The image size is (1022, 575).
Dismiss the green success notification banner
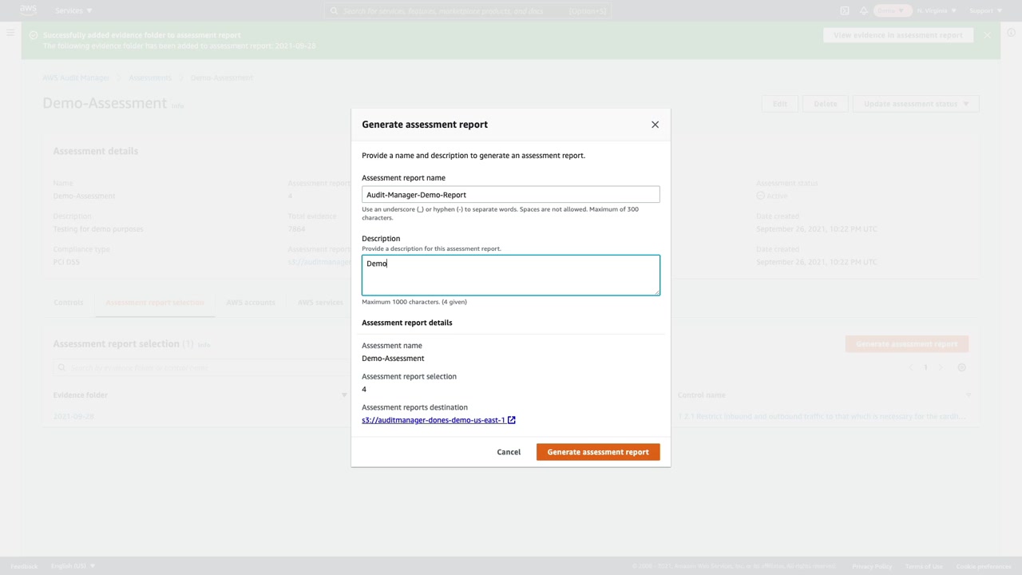coord(988,35)
